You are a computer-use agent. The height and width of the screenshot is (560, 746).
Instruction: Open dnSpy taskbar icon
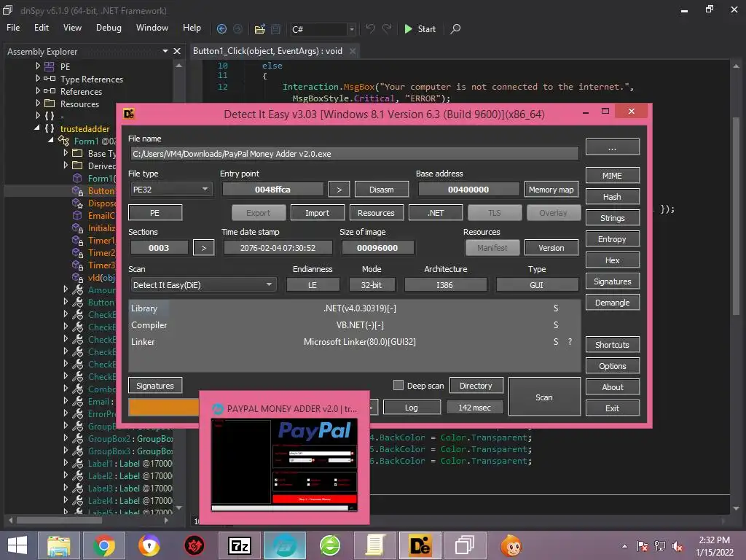465,545
